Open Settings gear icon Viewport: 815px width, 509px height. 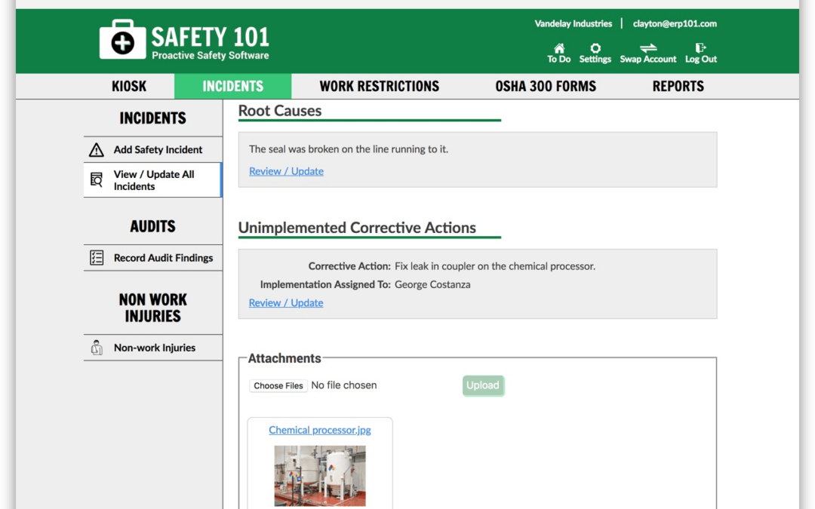coord(595,48)
